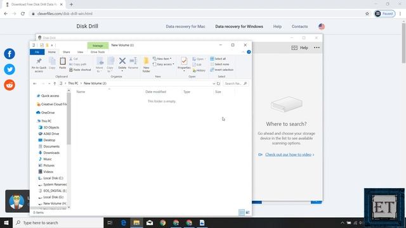Click Reddit share icon on webpage
This screenshot has width=406, height=228.
pyautogui.click(x=10, y=85)
